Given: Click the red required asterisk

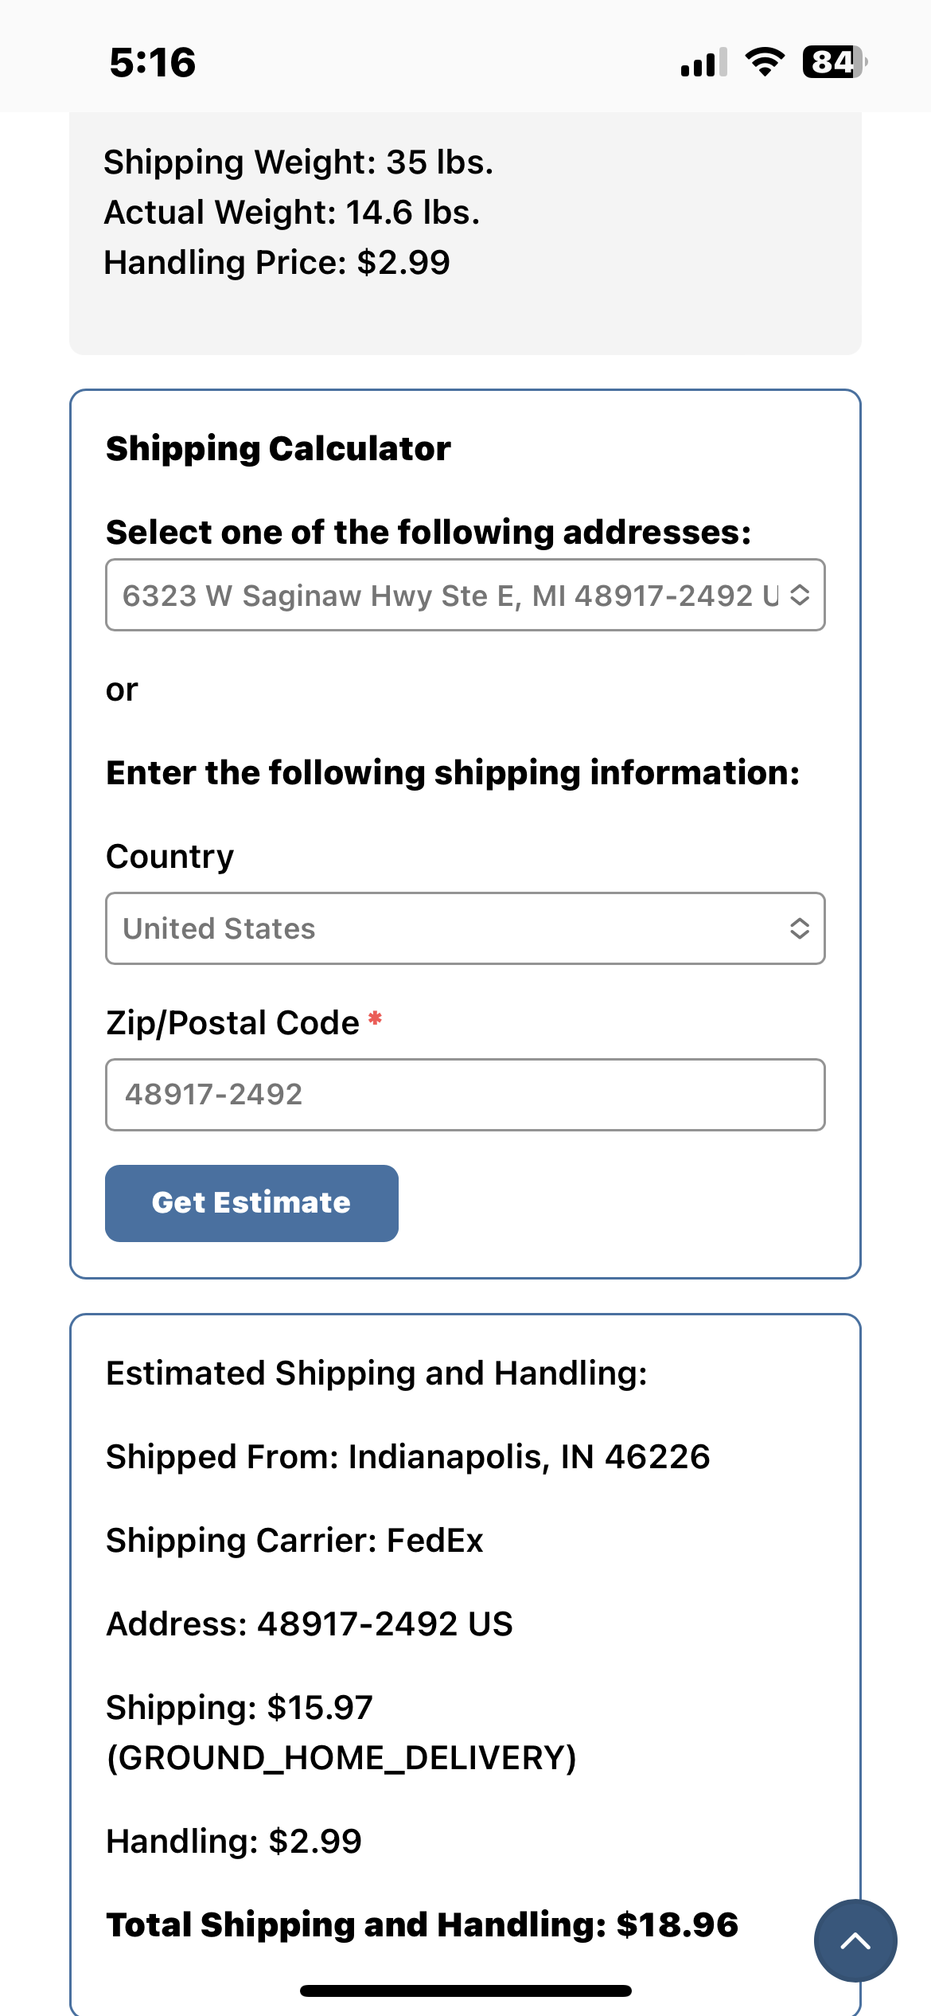Looking at the screenshot, I should pyautogui.click(x=376, y=1019).
